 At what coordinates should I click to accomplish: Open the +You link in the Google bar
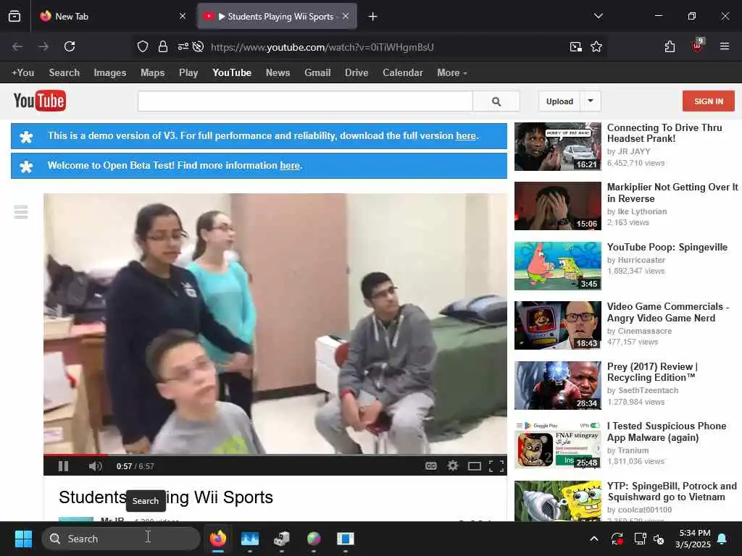tap(22, 73)
